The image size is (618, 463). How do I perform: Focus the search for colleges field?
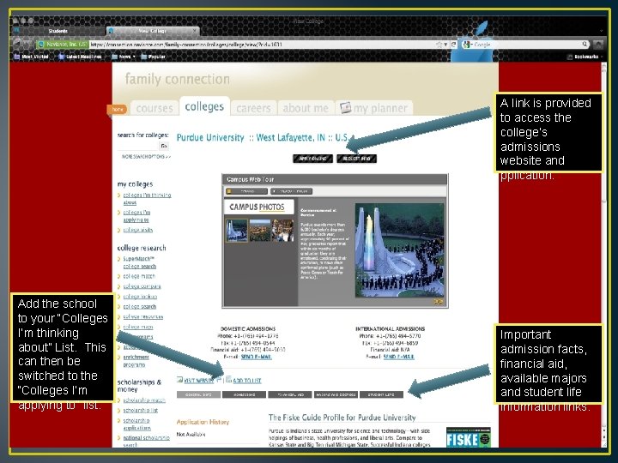point(137,146)
